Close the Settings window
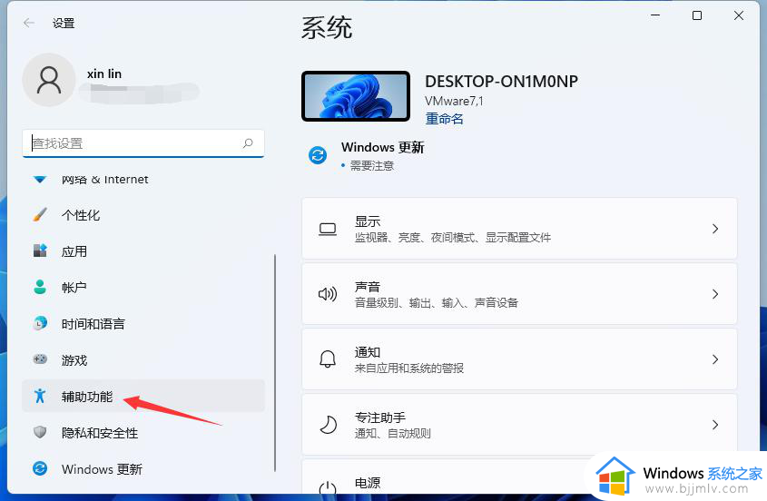Screen dimensions: 767x501 pos(739,15)
